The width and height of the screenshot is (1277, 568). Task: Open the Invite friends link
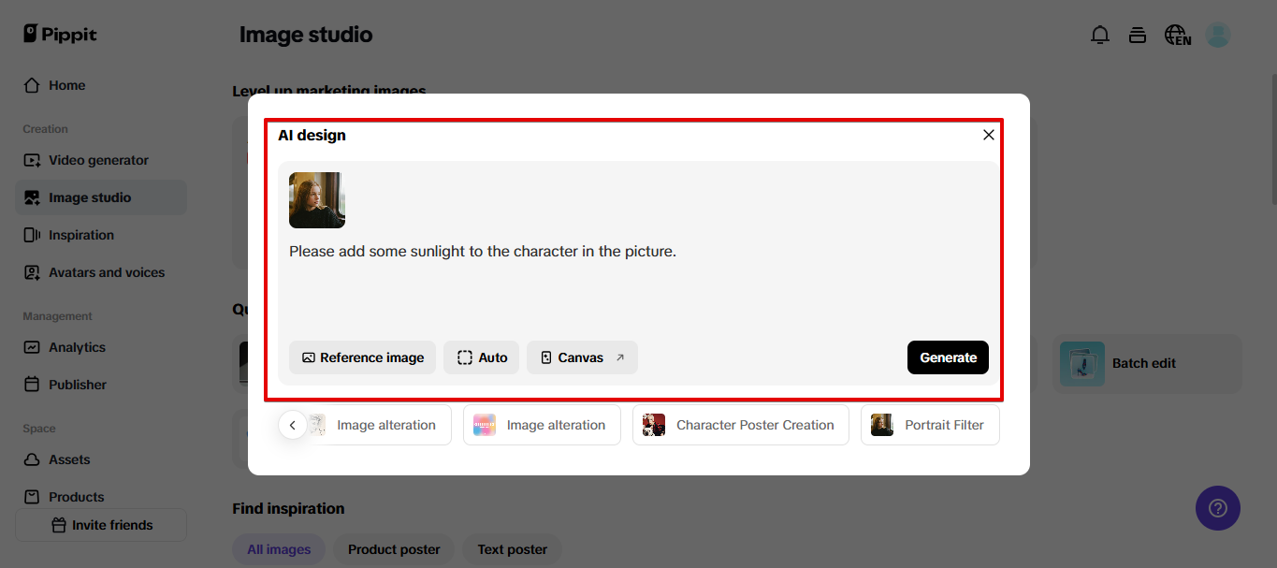click(101, 525)
